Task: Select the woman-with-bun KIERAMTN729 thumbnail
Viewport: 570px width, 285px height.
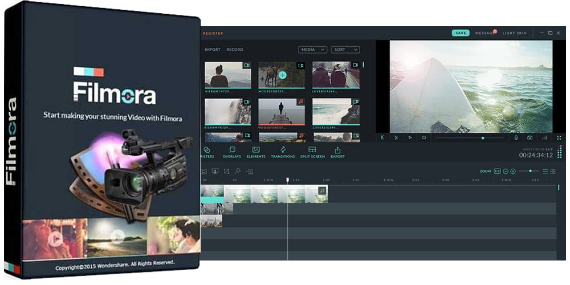Action: [x=227, y=75]
